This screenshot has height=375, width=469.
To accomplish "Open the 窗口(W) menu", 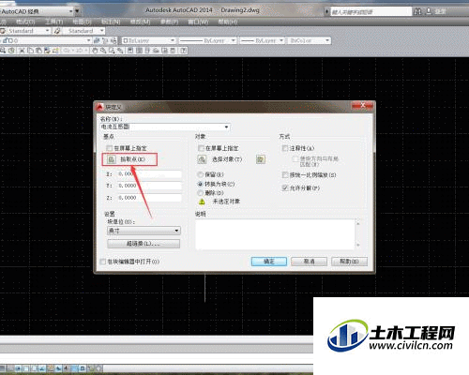I will pos(198,22).
